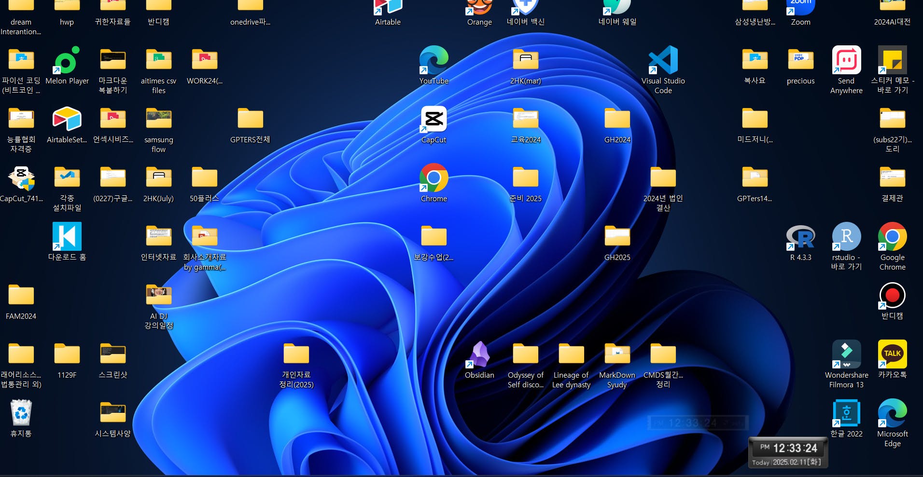This screenshot has width=923, height=477.
Task: Open the Lineage of Lee dynasty folder
Action: point(571,354)
